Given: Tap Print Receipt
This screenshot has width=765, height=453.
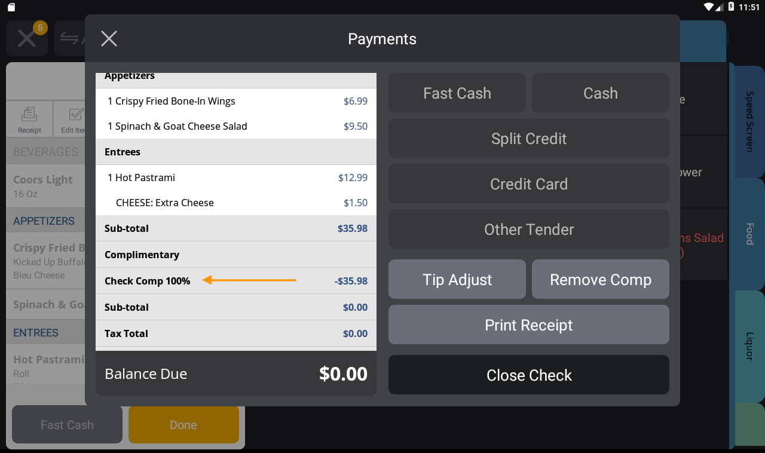Looking at the screenshot, I should coord(528,325).
